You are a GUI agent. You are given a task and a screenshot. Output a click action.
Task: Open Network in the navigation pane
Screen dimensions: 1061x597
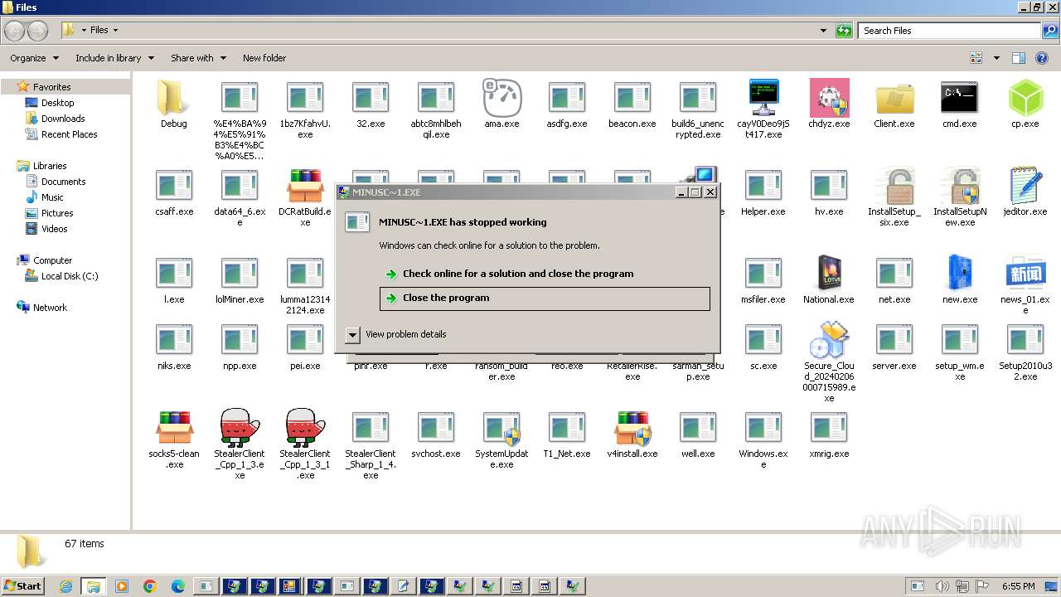(50, 308)
